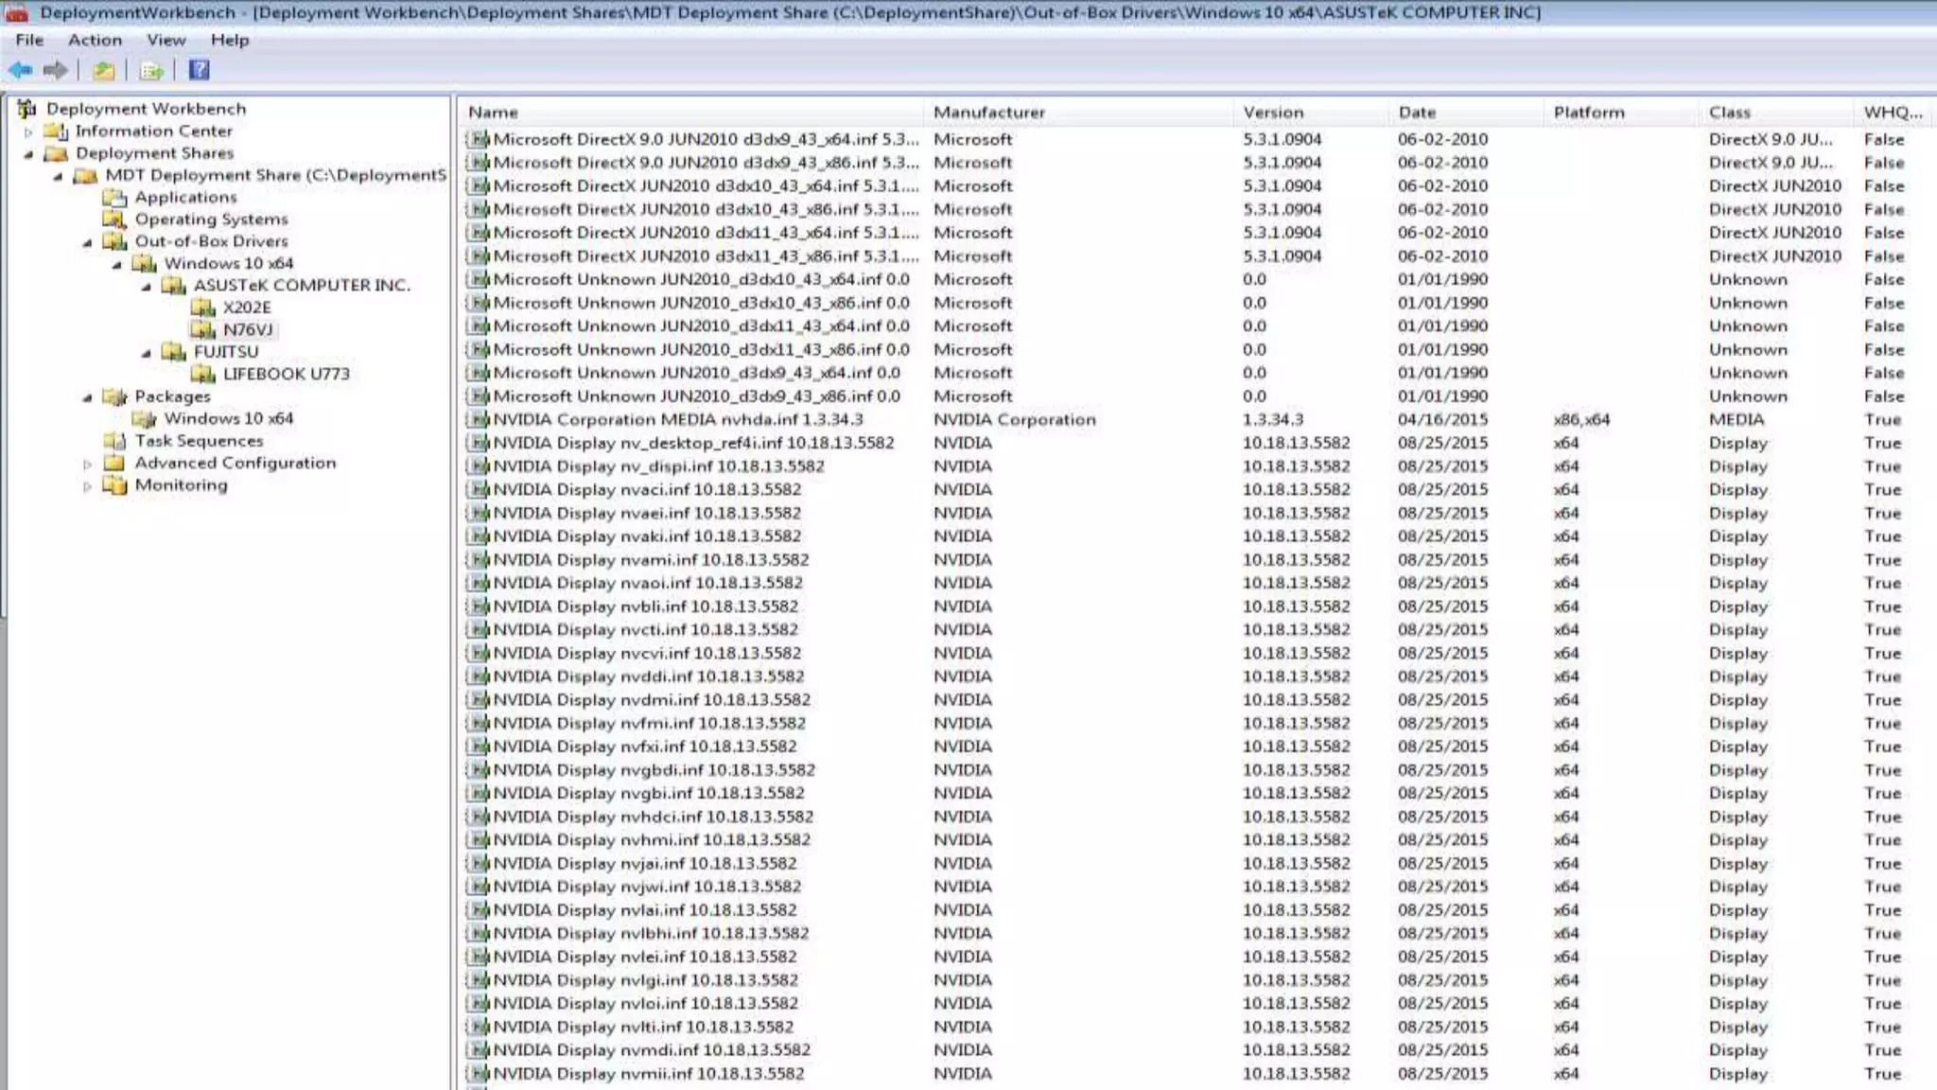Viewport: 1937px width, 1090px height.
Task: Select the ASUSTeK COMPUTER INC. tree item
Action: [x=302, y=285]
